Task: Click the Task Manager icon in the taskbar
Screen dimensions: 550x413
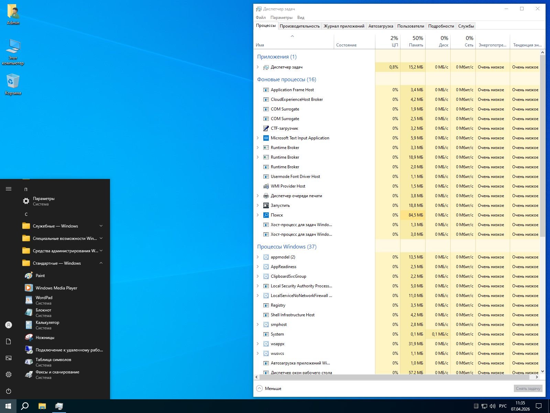Action: (59, 406)
